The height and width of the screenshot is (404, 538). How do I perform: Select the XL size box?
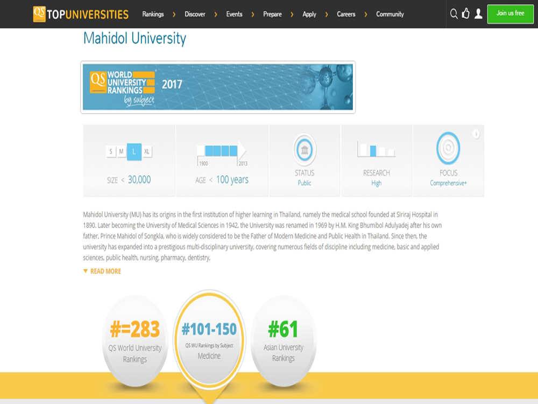click(x=147, y=152)
